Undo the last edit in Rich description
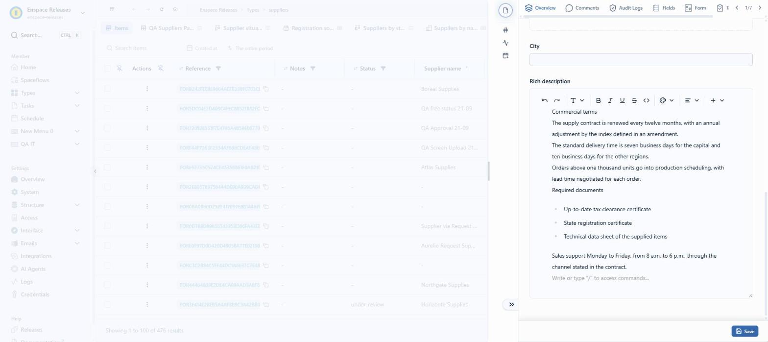 [x=545, y=100]
